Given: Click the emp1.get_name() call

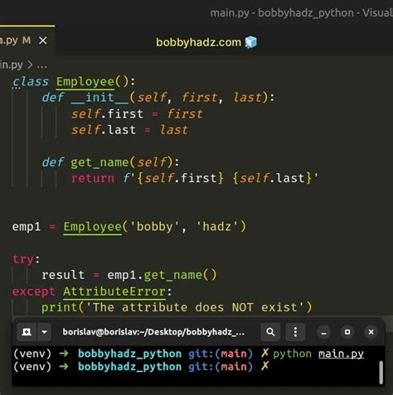Looking at the screenshot, I should pyautogui.click(x=162, y=275).
